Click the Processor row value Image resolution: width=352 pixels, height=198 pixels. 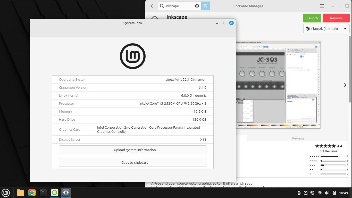173,103
